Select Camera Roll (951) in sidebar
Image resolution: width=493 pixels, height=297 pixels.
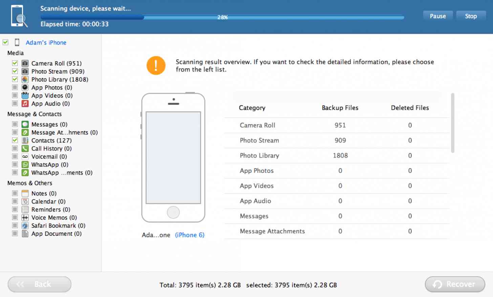pyautogui.click(x=57, y=63)
